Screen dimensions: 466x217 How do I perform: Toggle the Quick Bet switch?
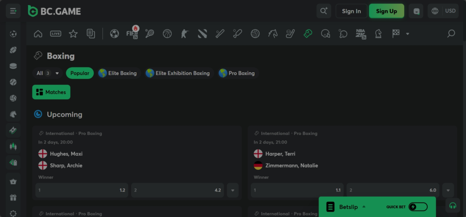point(418,207)
